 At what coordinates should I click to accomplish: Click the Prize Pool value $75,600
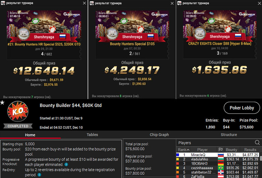tap(246, 127)
